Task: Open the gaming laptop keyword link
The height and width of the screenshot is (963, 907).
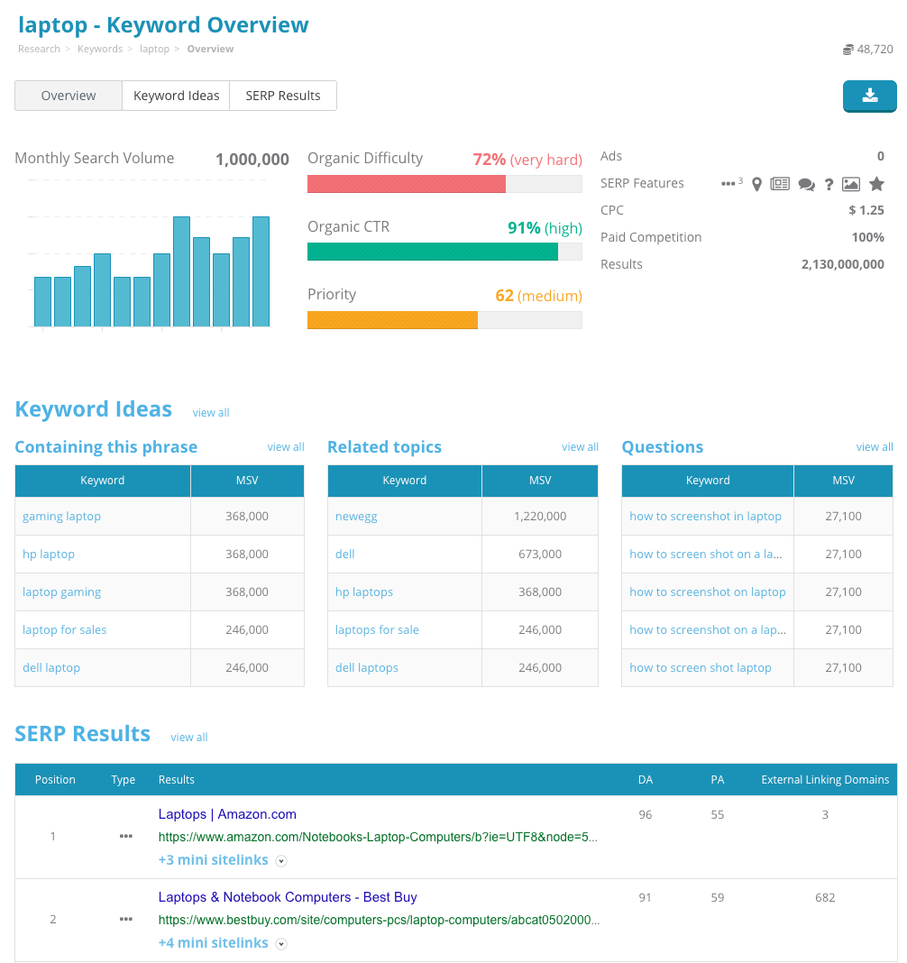Action: [61, 516]
